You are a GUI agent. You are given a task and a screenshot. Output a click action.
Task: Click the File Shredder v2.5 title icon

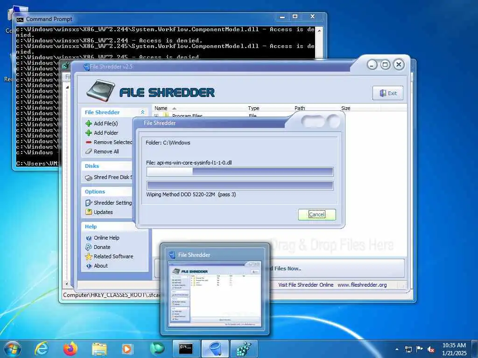point(86,67)
